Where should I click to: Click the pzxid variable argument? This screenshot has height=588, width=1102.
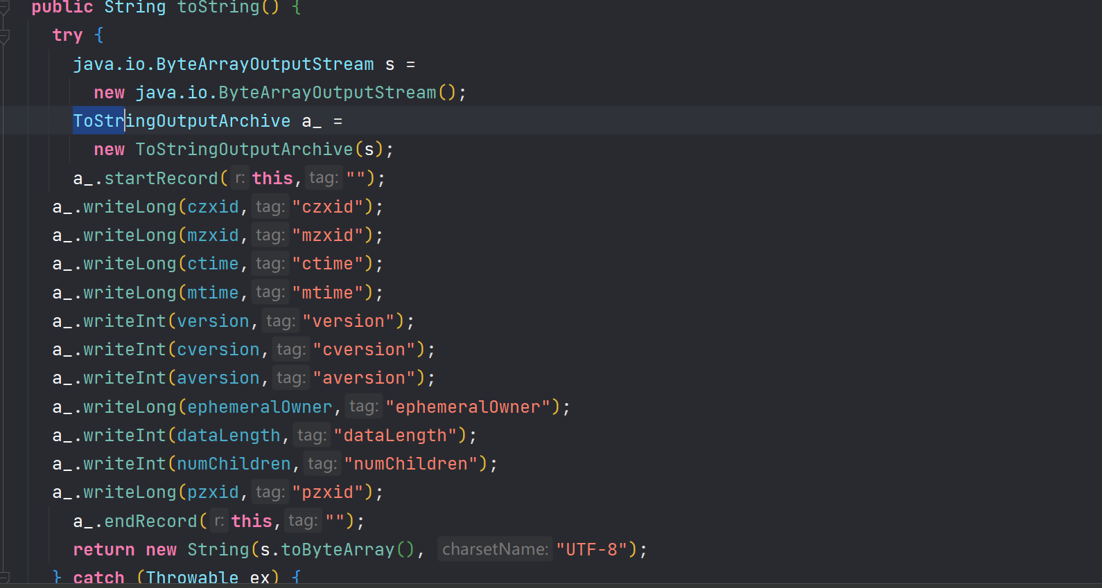pyautogui.click(x=213, y=492)
